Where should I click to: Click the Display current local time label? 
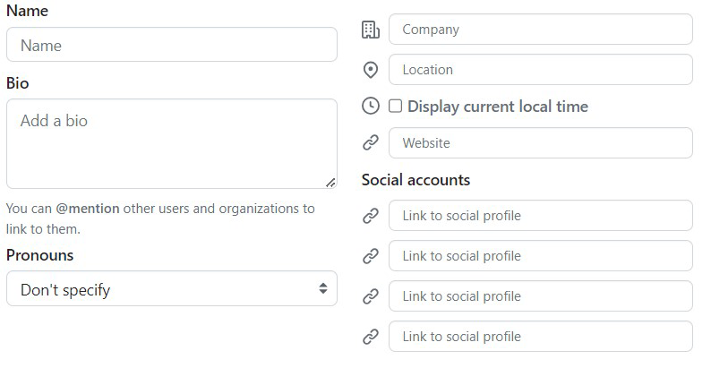(497, 107)
